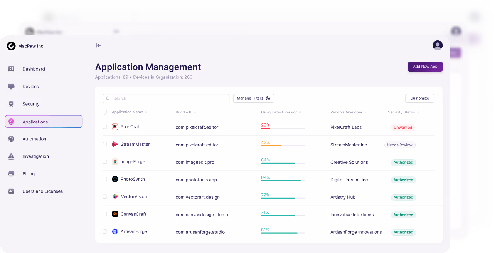This screenshot has height=253, width=495.
Task: Select the Applications menu item
Action: [44, 122]
